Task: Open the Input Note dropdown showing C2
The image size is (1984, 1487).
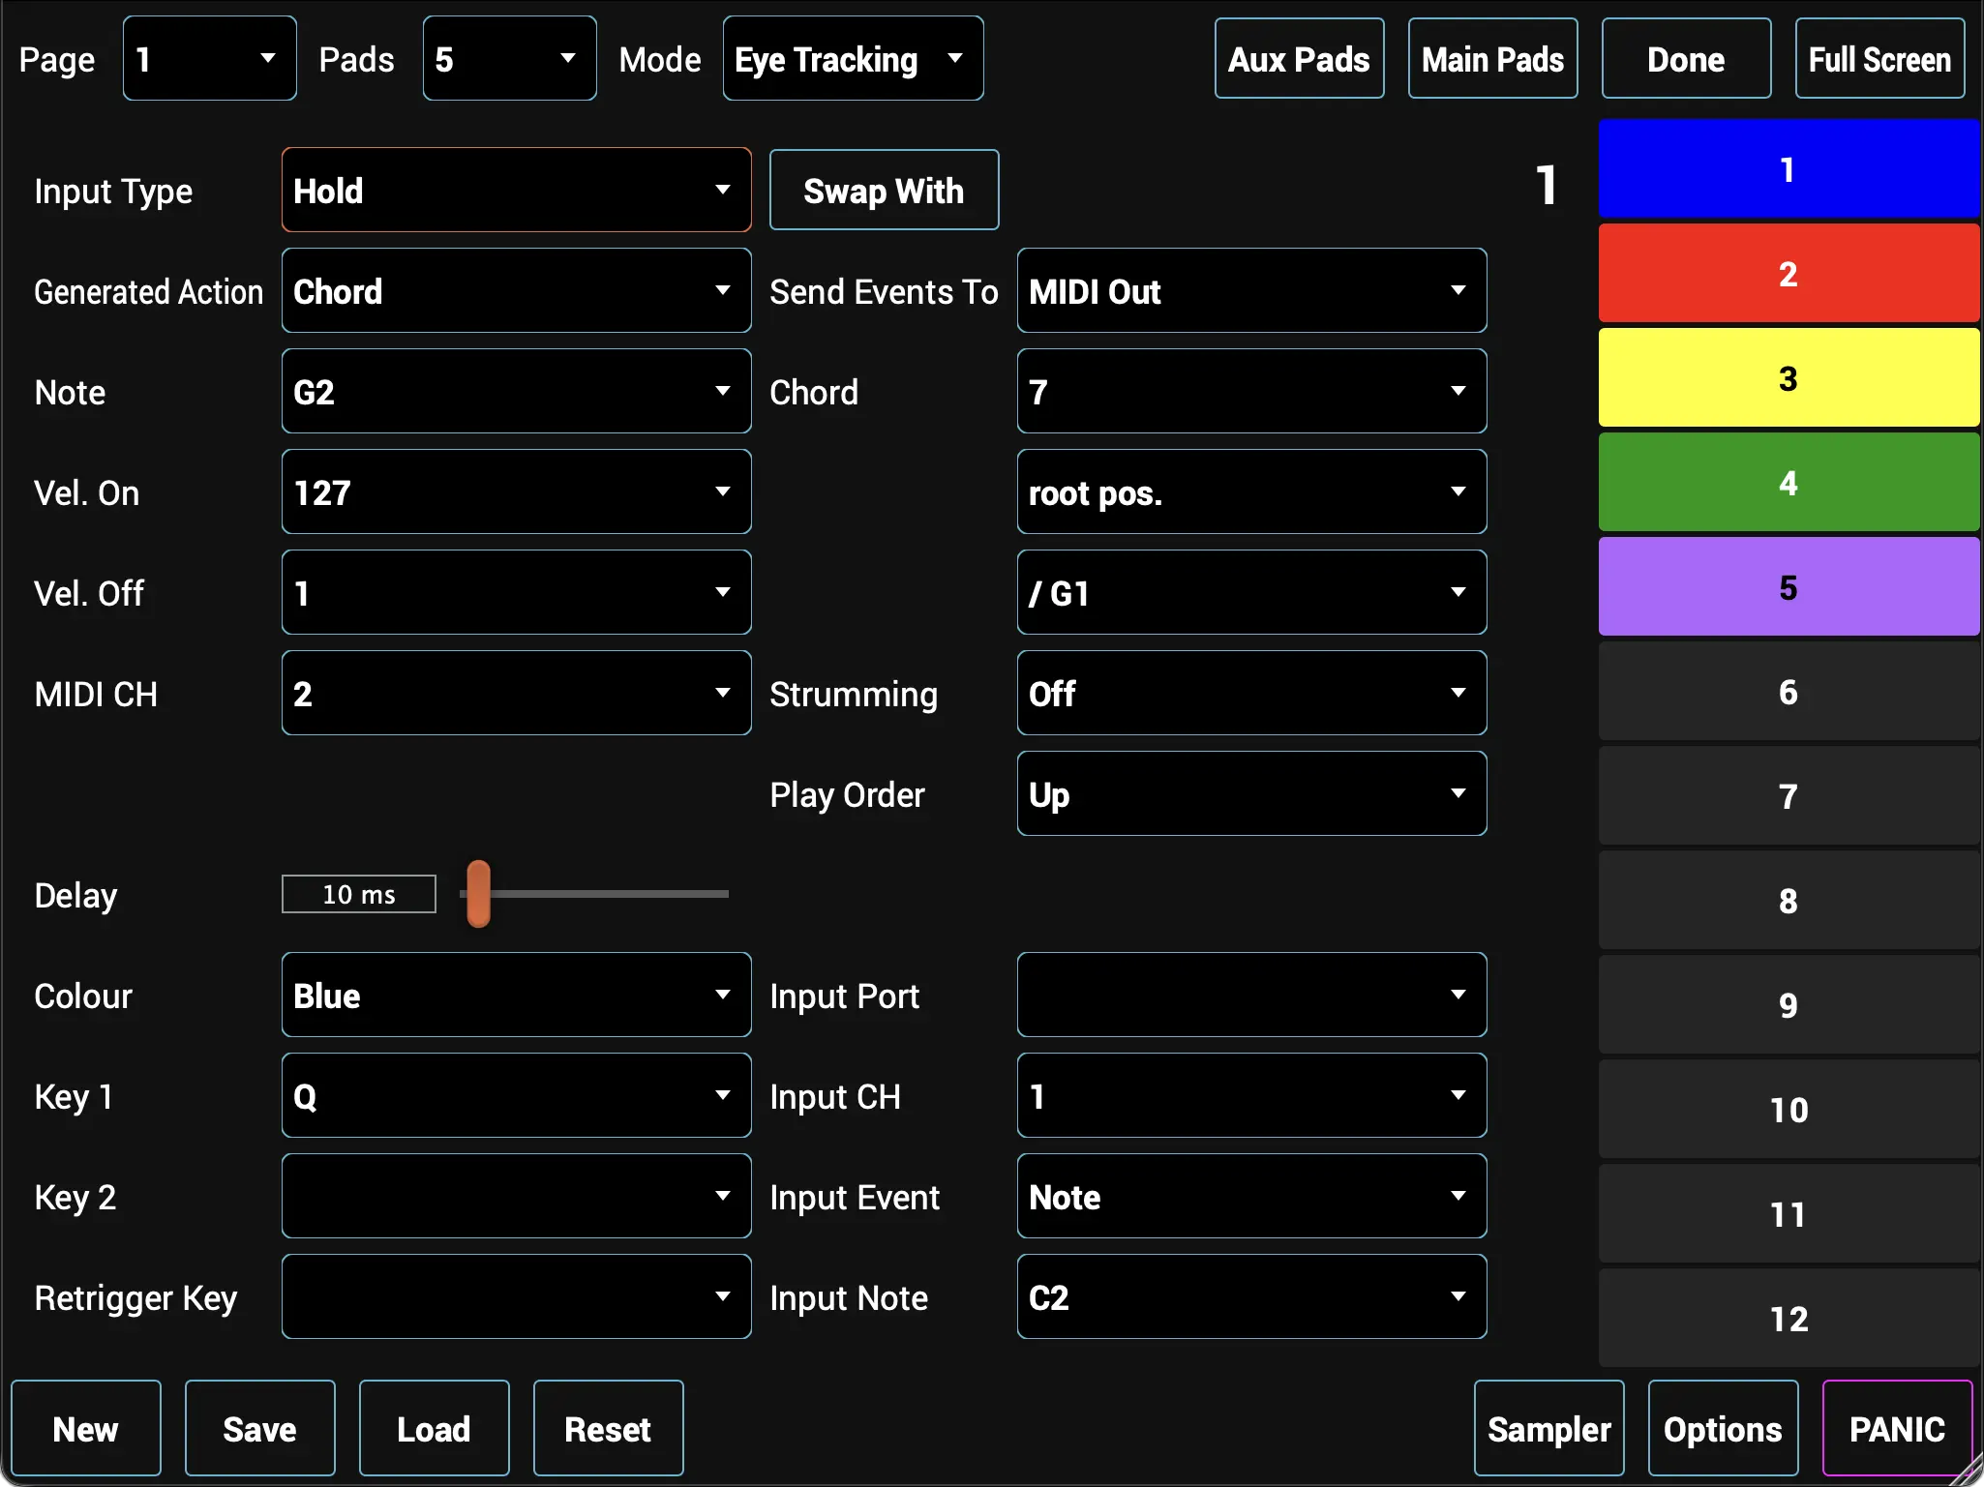Action: (x=1250, y=1296)
